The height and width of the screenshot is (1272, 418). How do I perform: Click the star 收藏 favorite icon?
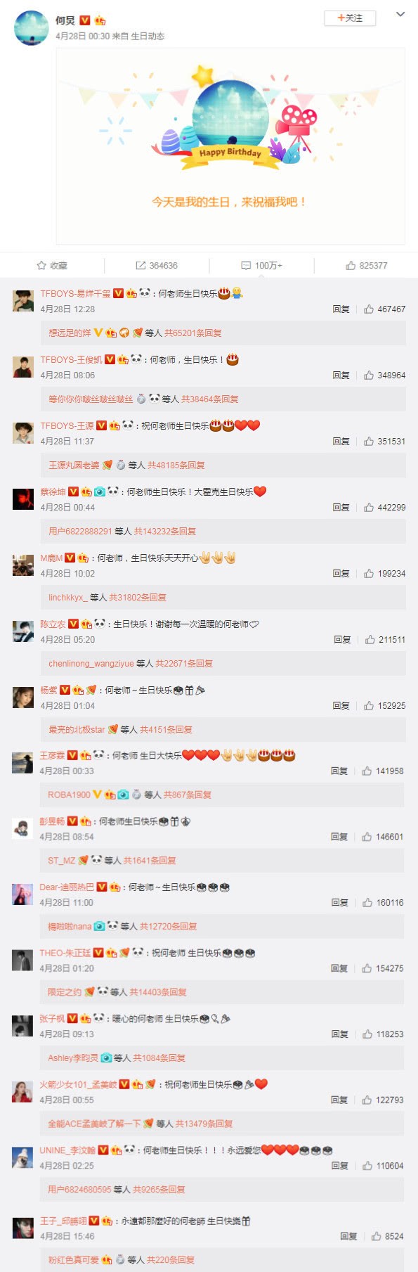point(41,265)
